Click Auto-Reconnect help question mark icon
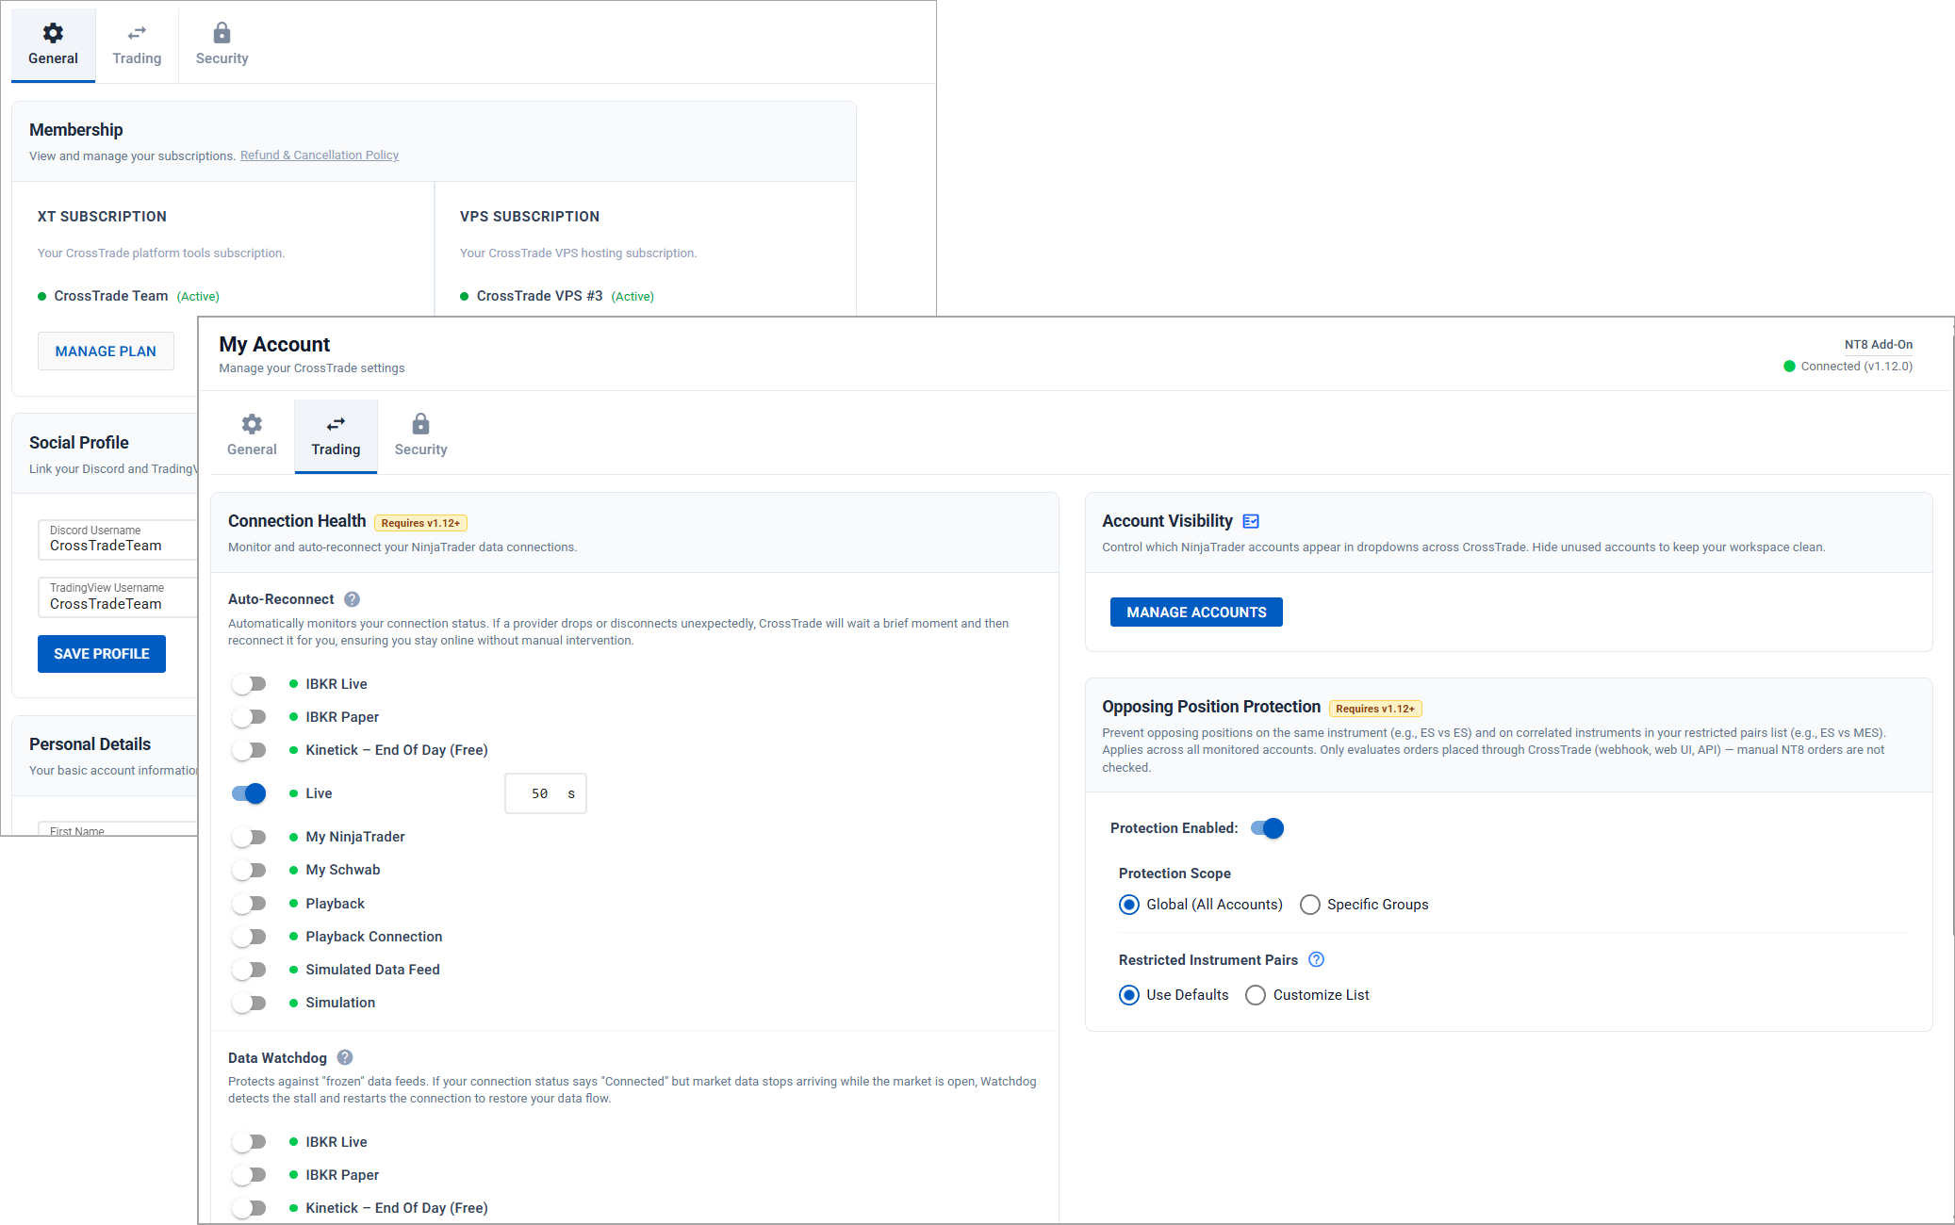Screen dimensions: 1955x1225 coord(352,599)
